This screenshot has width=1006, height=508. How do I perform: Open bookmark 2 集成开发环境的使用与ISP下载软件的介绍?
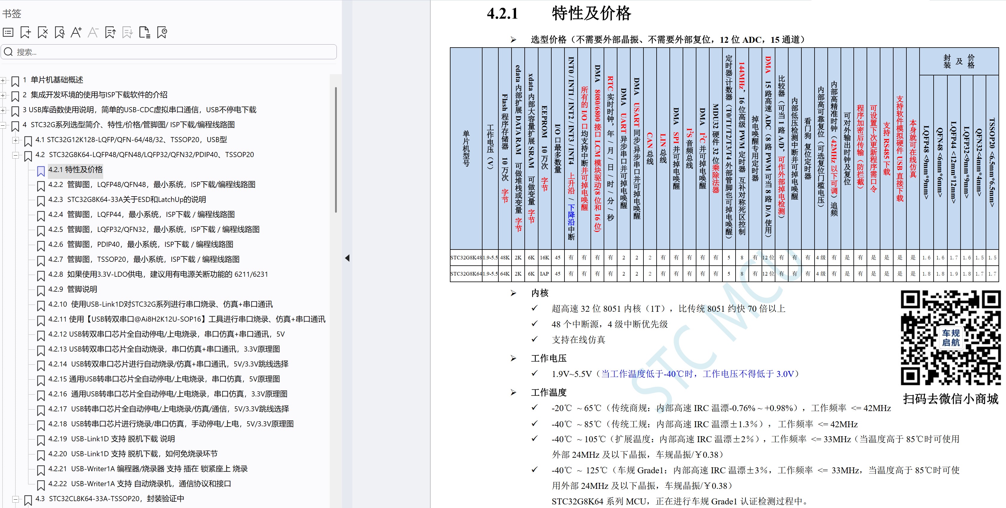(x=96, y=95)
